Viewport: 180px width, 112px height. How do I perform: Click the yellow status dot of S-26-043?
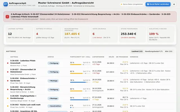point(8,106)
